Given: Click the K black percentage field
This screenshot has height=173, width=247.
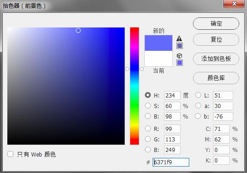Looking at the screenshot, I should [x=221, y=161].
